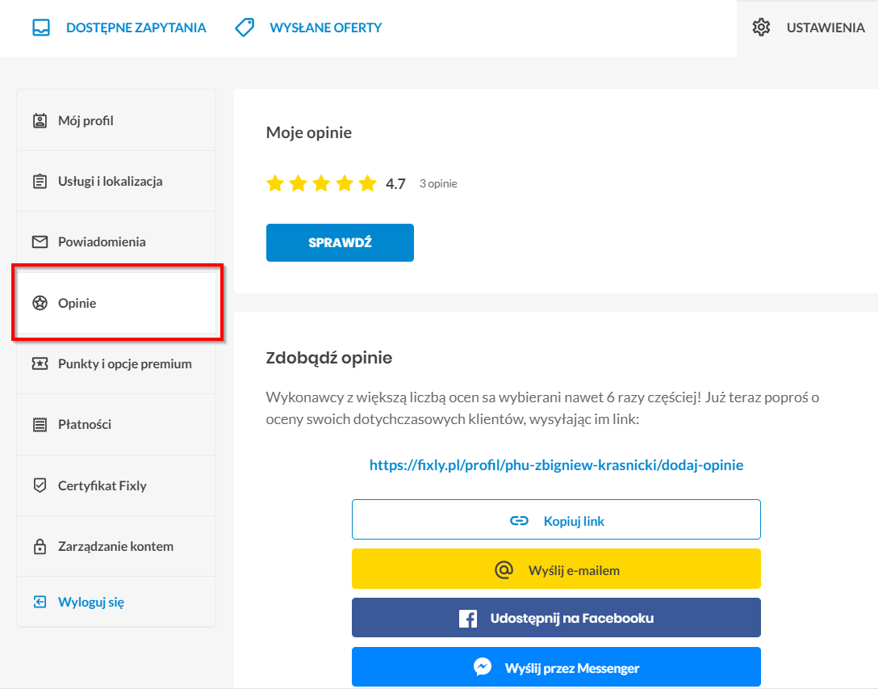Click the 4.7 rating value

pos(395,184)
